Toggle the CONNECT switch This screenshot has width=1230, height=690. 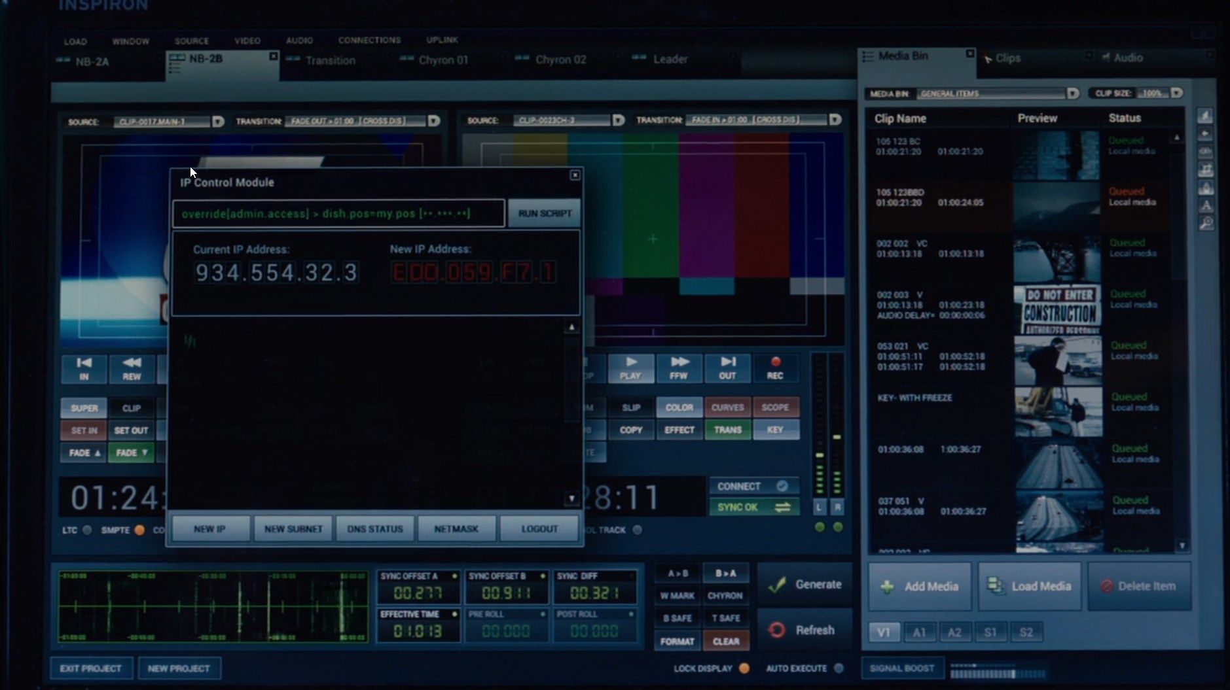coord(754,486)
